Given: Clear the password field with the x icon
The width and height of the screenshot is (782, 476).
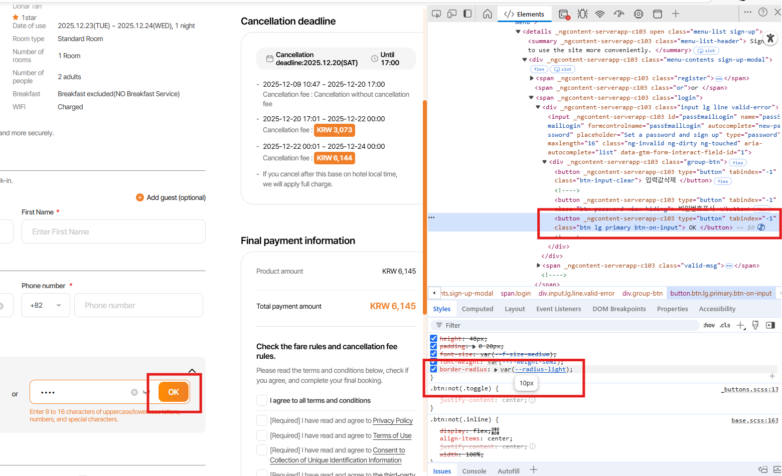Looking at the screenshot, I should pos(134,392).
